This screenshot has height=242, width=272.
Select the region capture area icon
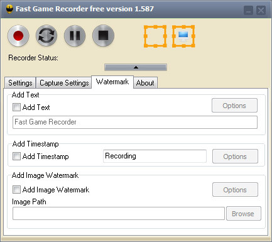click(155, 36)
